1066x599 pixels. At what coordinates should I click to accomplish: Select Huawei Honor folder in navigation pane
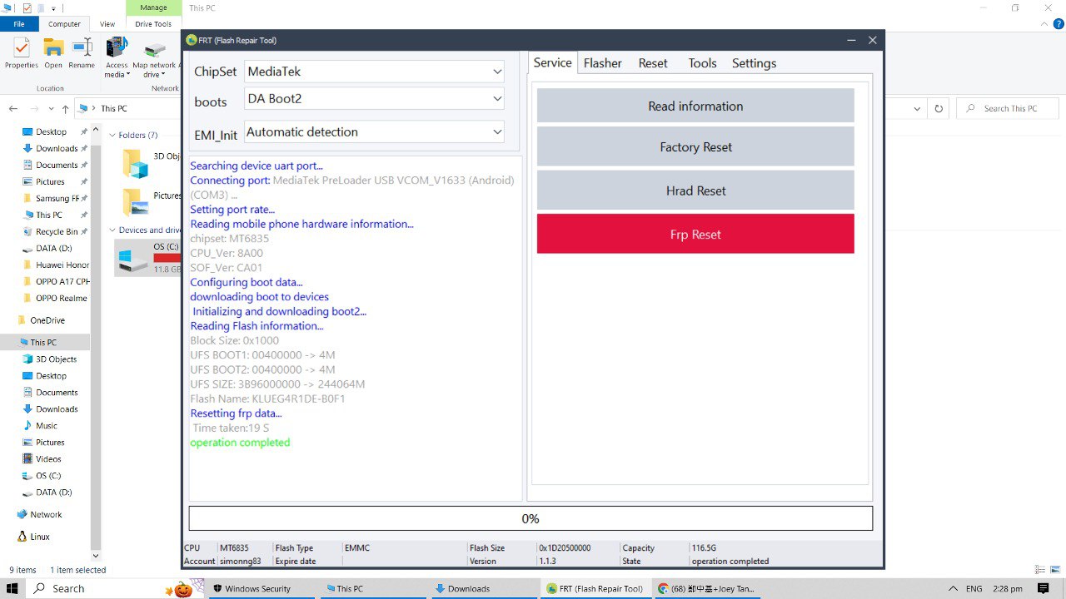pyautogui.click(x=62, y=265)
